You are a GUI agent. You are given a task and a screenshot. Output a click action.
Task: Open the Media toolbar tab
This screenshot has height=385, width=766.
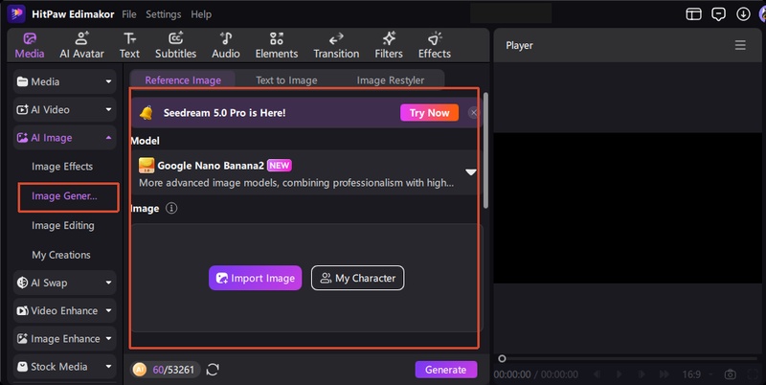point(30,45)
